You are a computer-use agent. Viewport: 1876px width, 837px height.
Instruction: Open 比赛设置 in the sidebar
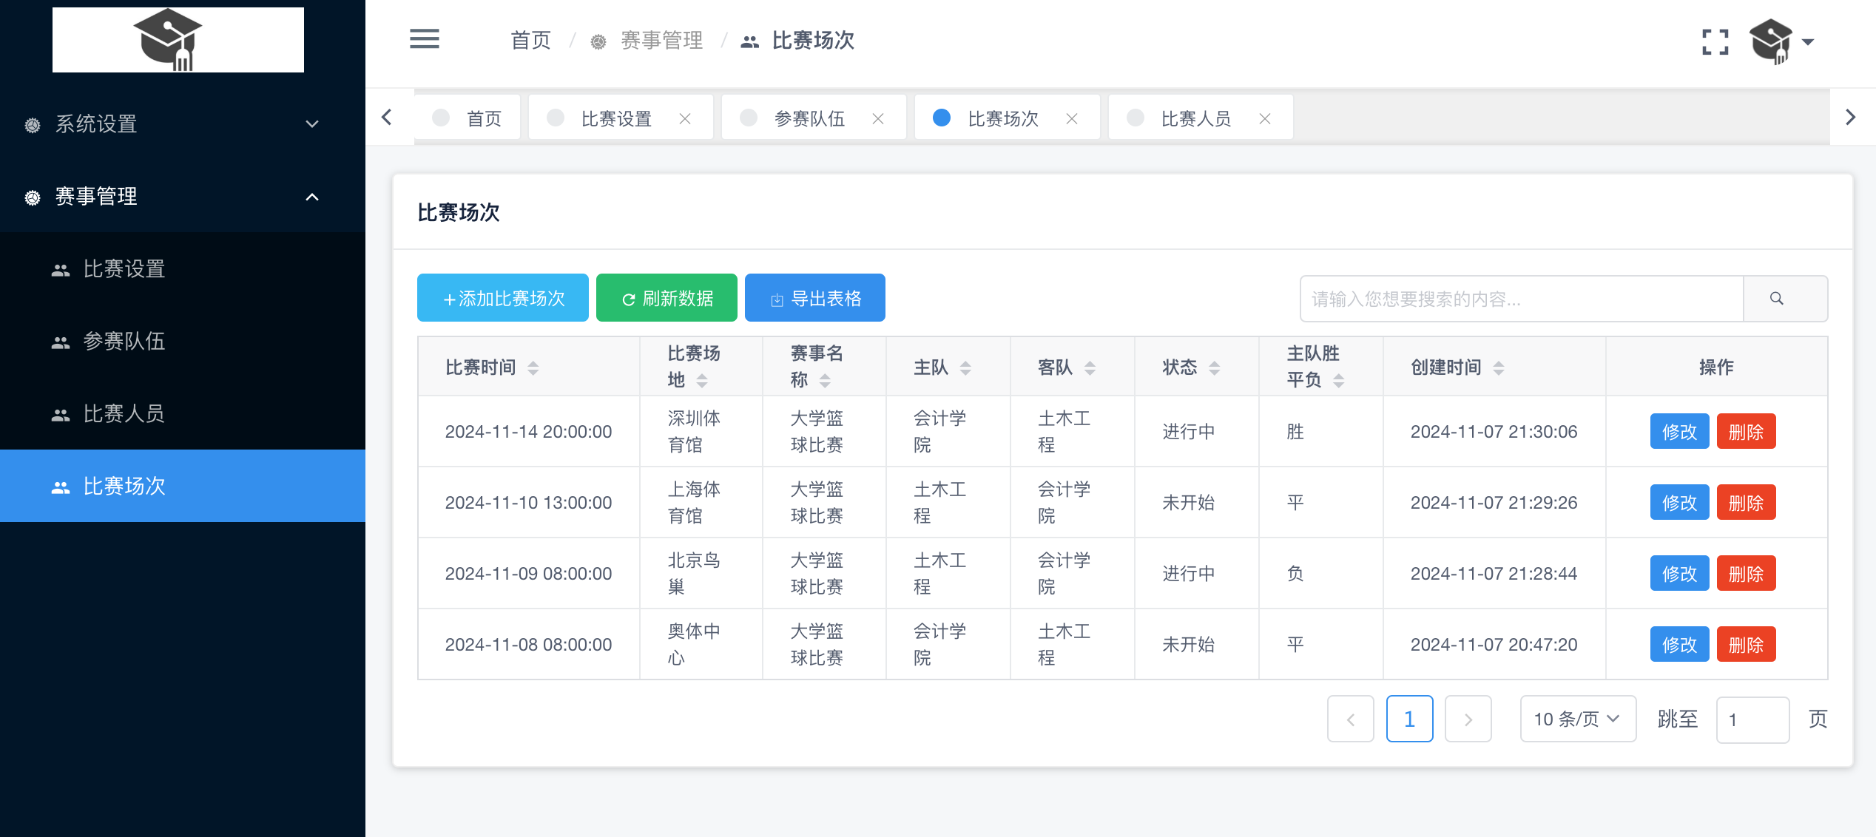[x=183, y=269]
